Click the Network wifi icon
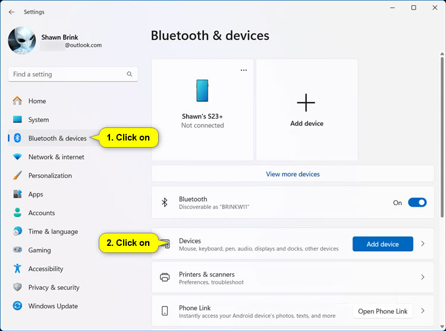The image size is (446, 331). pos(17,157)
